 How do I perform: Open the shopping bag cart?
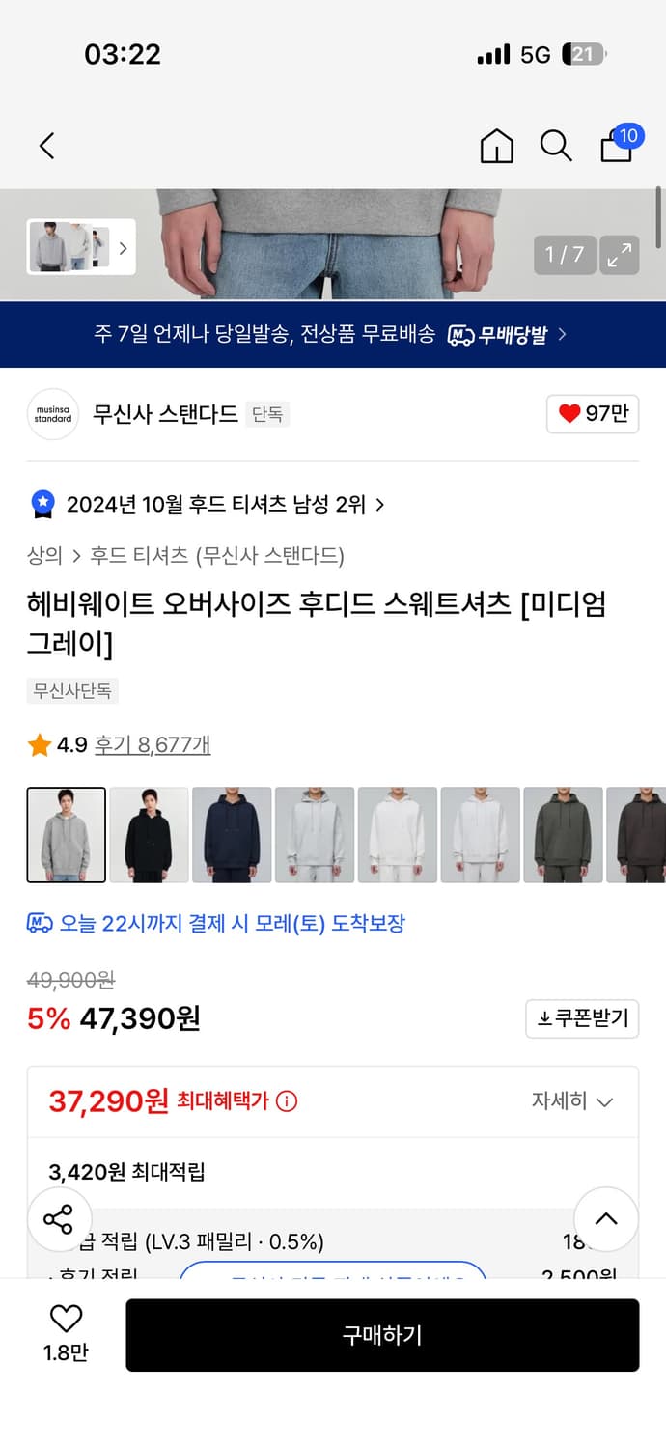618,145
